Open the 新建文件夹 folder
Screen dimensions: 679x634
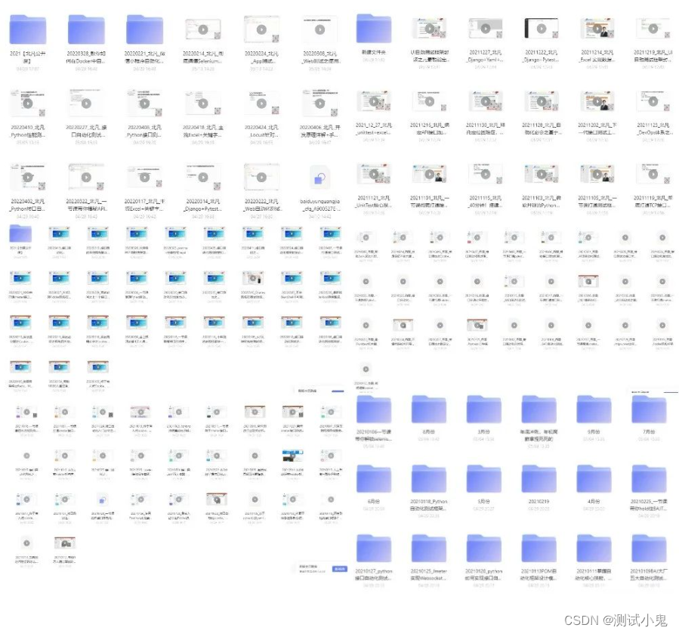374,28
